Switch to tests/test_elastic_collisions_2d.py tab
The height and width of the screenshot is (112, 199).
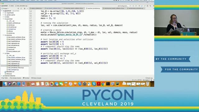tap(74, 8)
